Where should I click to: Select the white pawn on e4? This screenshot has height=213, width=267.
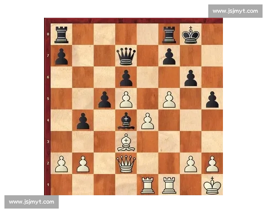point(148,121)
